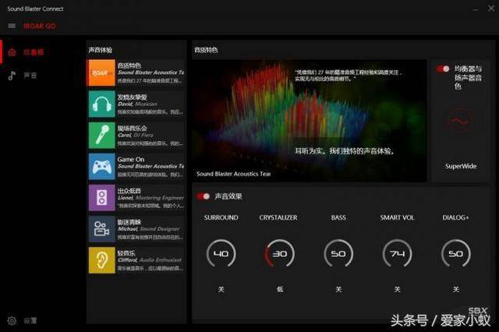Open 设置 via the gear icon

click(x=12, y=320)
